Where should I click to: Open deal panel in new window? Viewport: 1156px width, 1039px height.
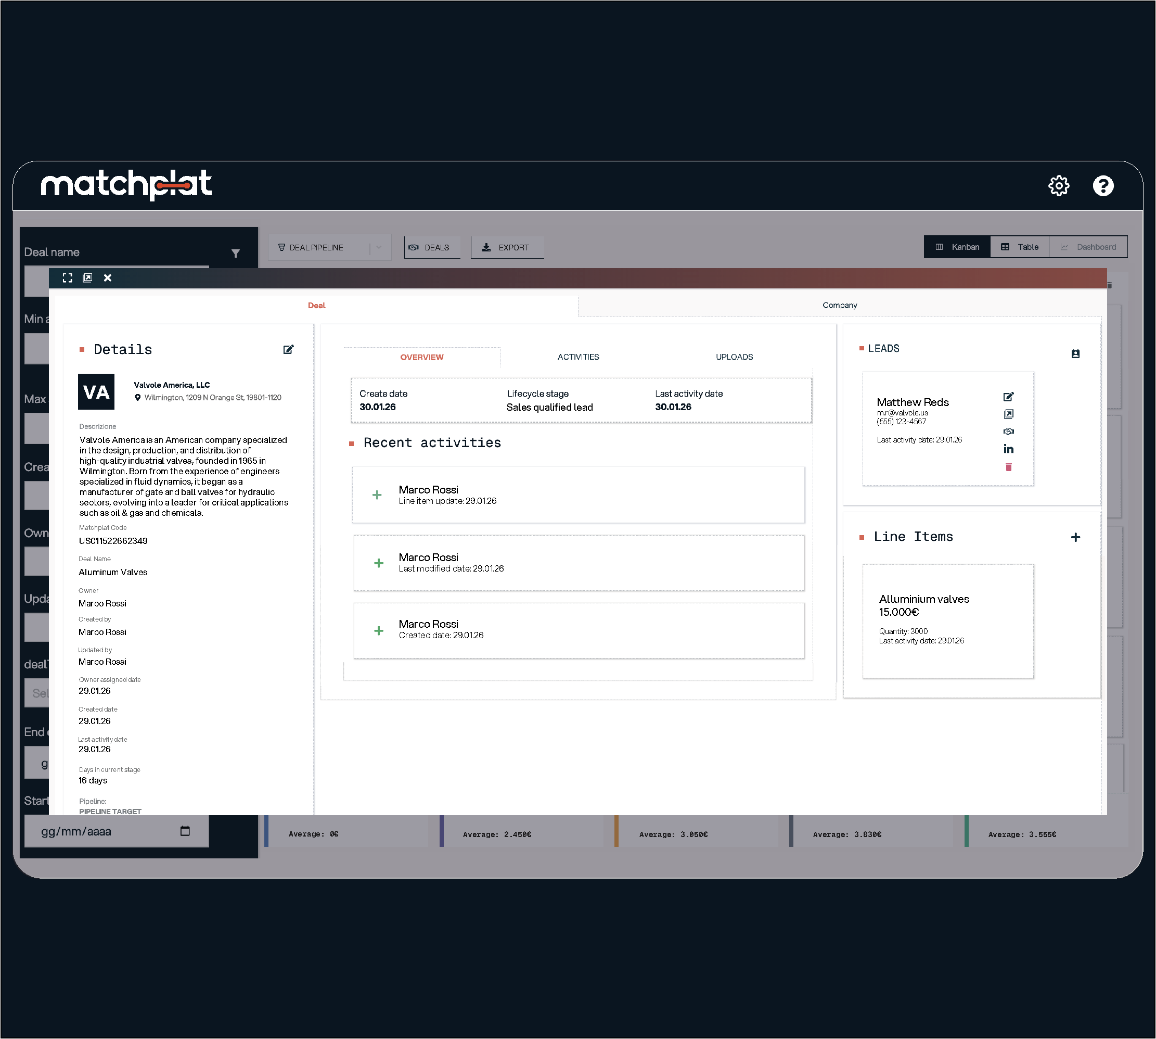[x=87, y=278]
